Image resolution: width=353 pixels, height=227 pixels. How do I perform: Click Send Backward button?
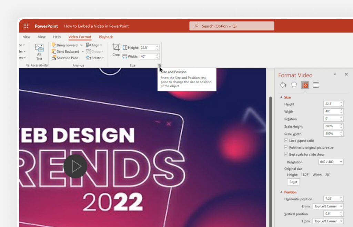pyautogui.click(x=65, y=51)
